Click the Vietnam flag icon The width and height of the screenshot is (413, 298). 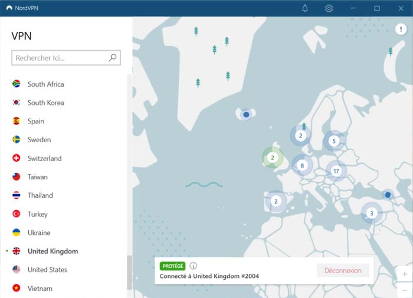[x=17, y=288]
